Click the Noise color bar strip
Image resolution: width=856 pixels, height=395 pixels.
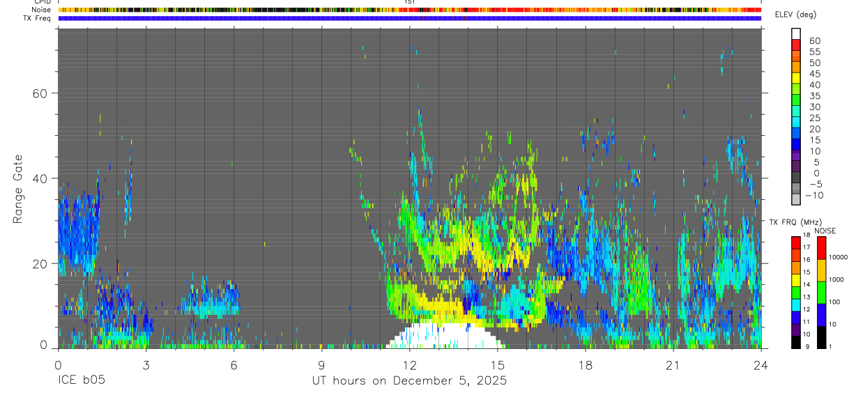(x=410, y=10)
